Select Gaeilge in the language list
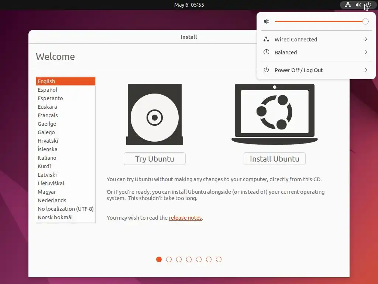This screenshot has width=378, height=284. pos(66,124)
